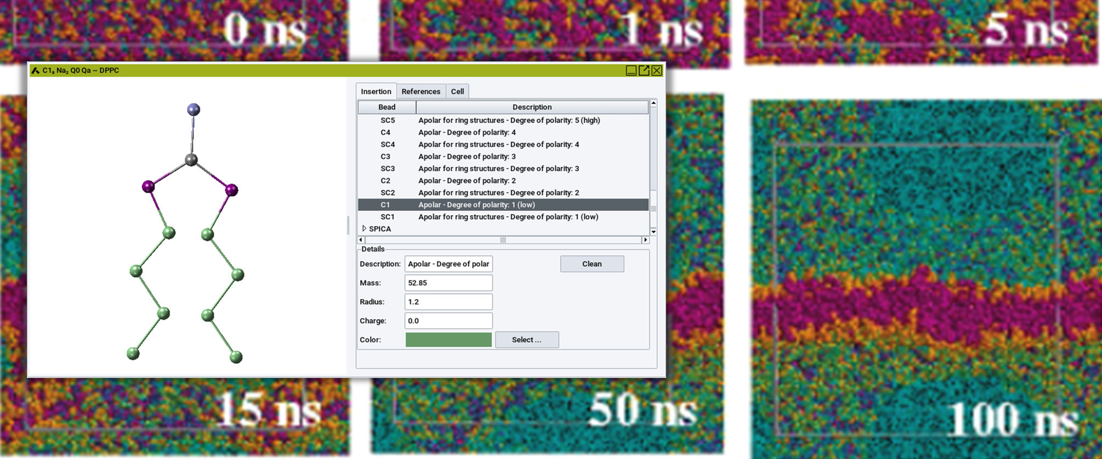Select the Insertion tab
Image resolution: width=1102 pixels, height=459 pixels.
[376, 91]
